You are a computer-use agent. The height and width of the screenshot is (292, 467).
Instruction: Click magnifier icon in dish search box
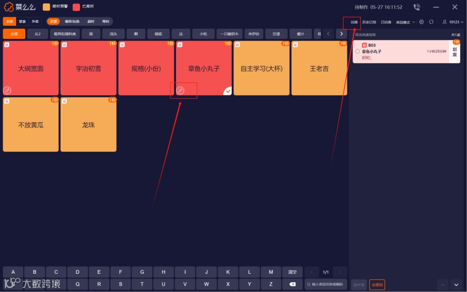tap(309, 284)
